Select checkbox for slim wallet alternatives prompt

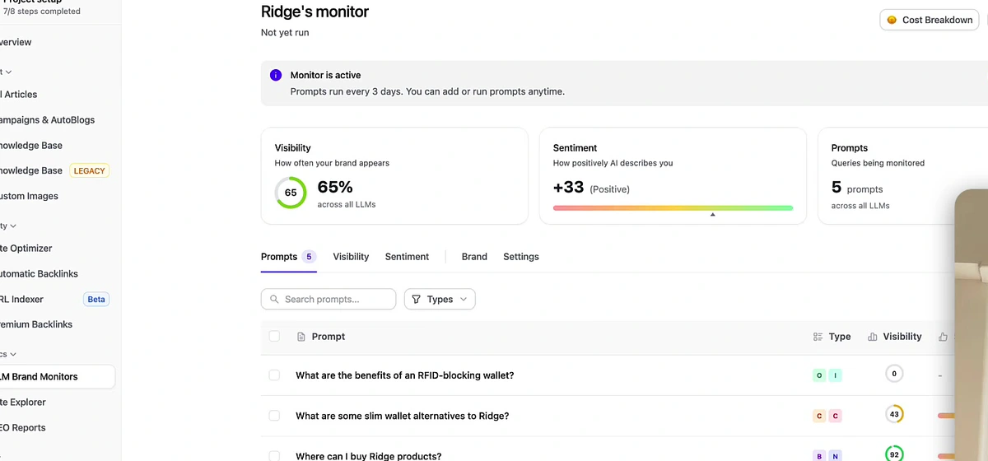(x=274, y=416)
